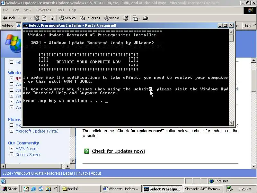Screen dimensions: 257x193
Task: Click the IE status bar page icon
Action: (x=3, y=181)
